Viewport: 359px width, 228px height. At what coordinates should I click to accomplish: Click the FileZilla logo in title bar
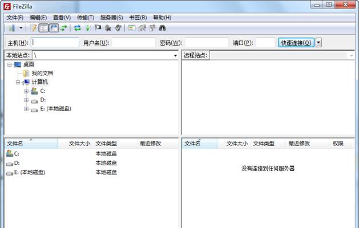click(x=7, y=7)
